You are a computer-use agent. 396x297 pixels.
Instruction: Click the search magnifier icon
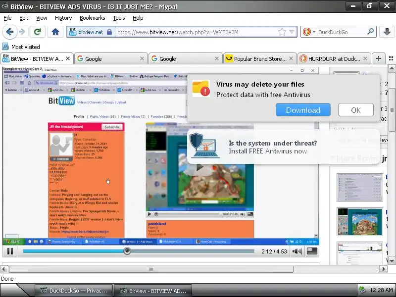370,32
